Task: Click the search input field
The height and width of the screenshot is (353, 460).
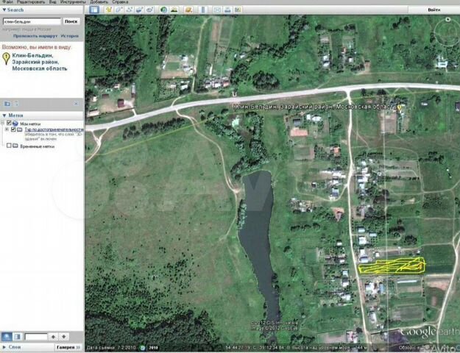Action: click(29, 22)
